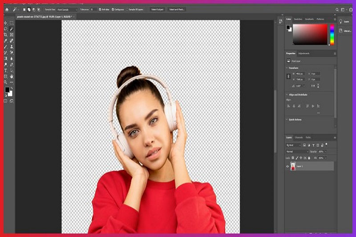Switch to the Patterns tab
The width and height of the screenshot is (356, 237).
click(320, 19)
